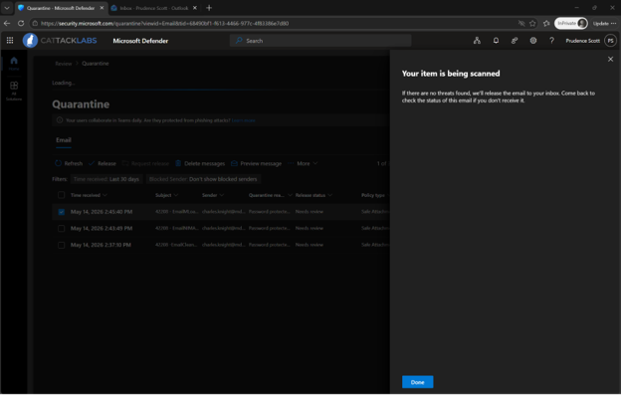Click the CatTackLabs logo icon

(x=30, y=41)
